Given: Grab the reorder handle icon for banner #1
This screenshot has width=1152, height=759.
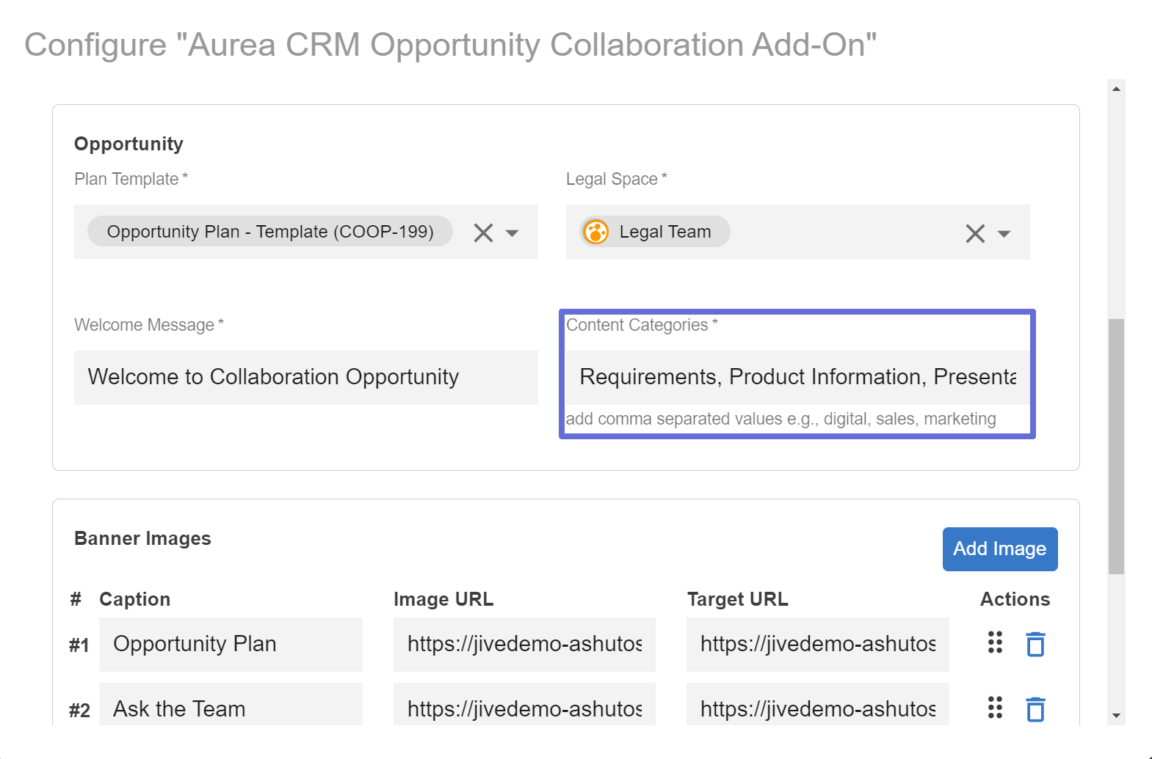Looking at the screenshot, I should point(995,642).
